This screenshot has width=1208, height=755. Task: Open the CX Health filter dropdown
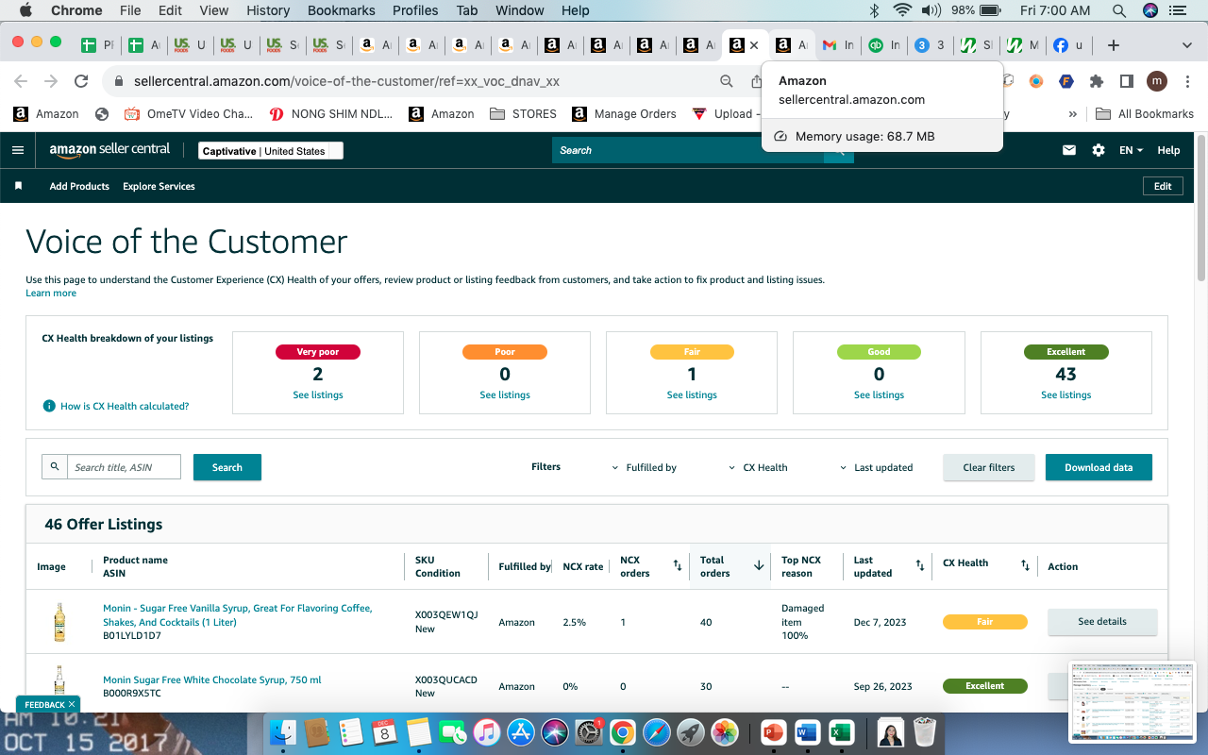tap(758, 467)
